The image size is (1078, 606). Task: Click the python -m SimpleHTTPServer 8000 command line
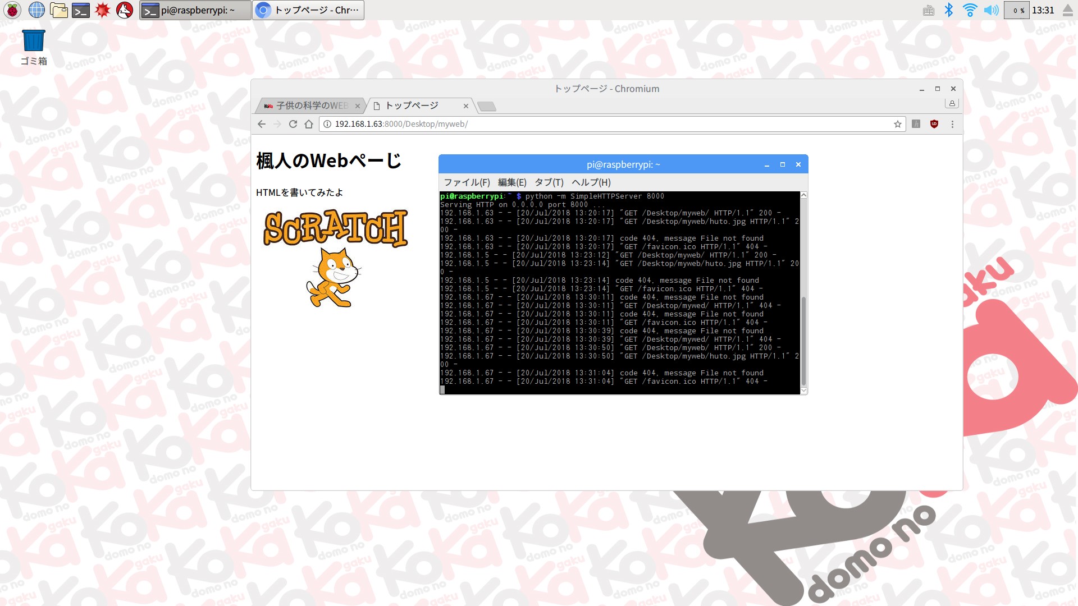coord(595,196)
